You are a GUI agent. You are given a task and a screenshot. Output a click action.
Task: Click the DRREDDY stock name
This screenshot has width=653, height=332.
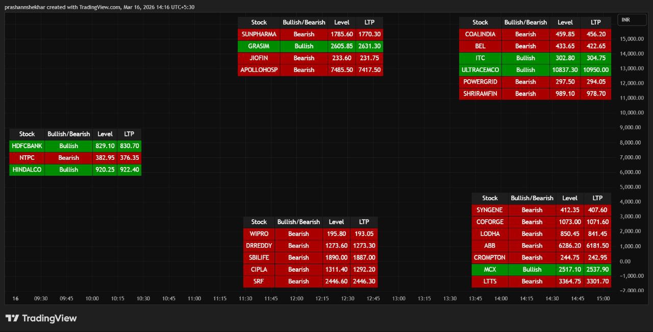[x=259, y=245]
